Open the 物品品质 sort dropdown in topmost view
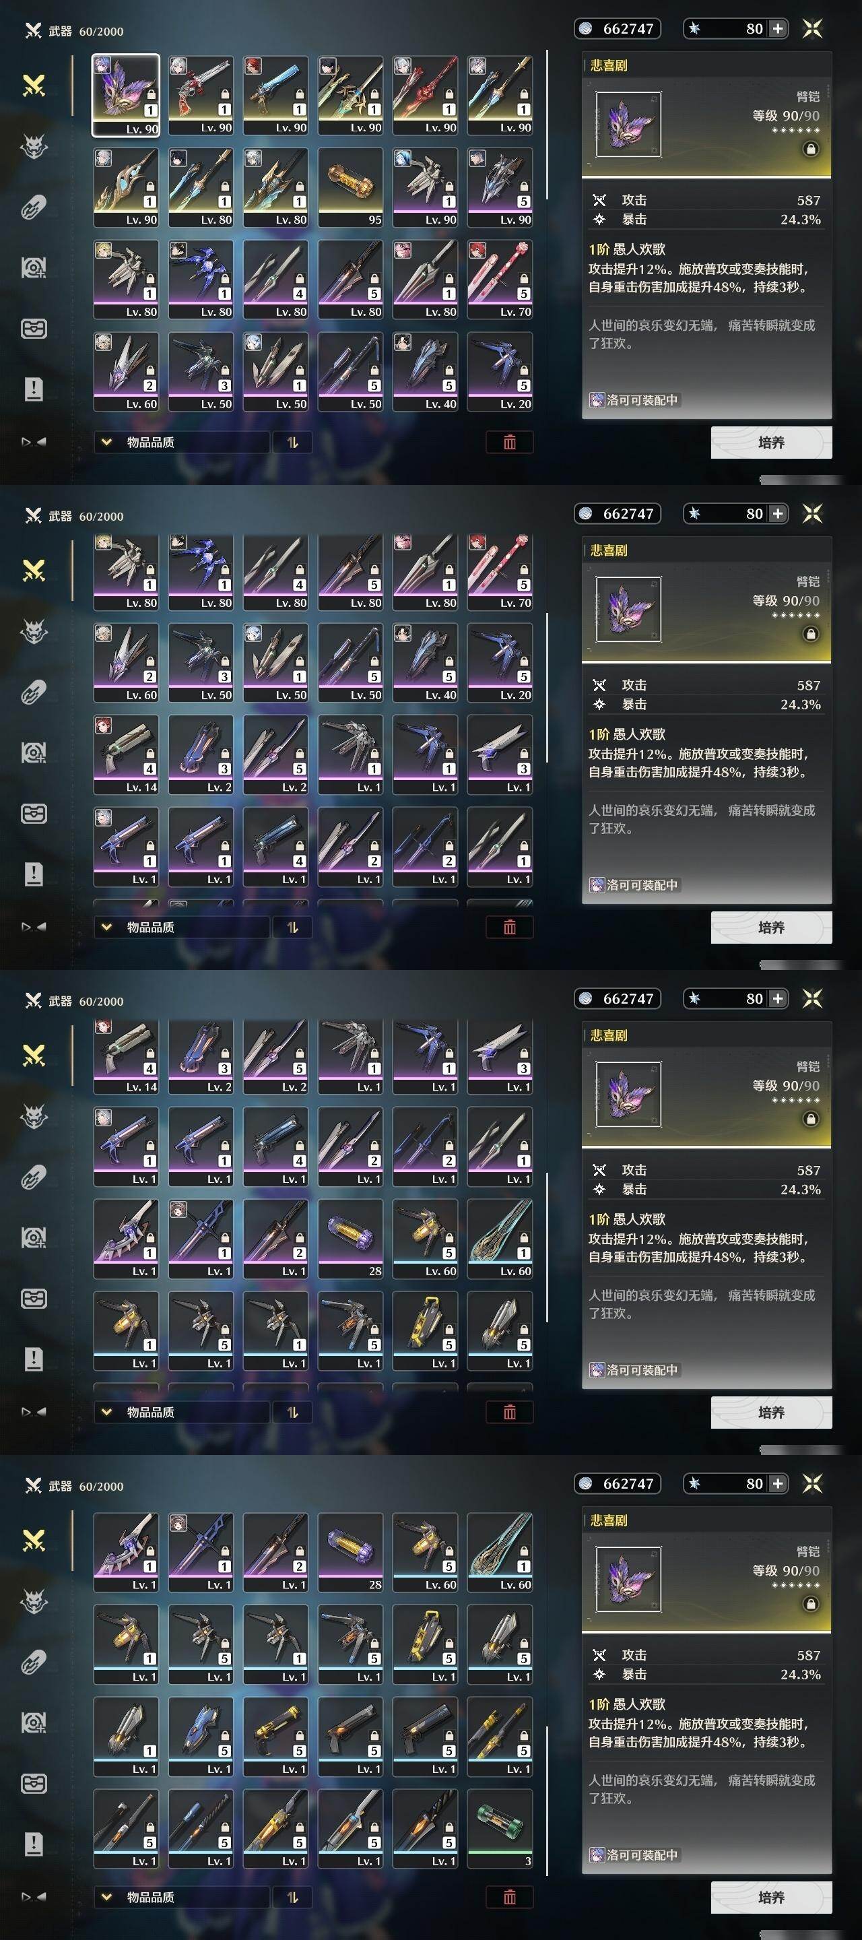862x1940 pixels. pyautogui.click(x=181, y=442)
